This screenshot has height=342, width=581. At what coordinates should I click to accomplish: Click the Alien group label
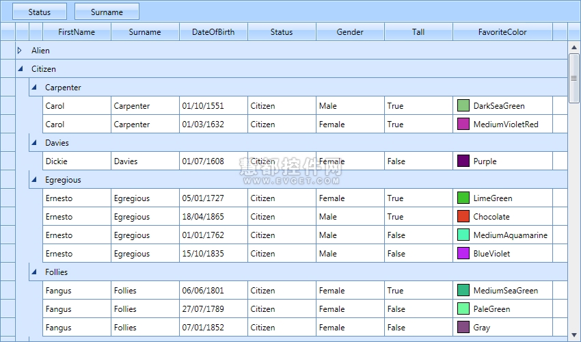40,51
